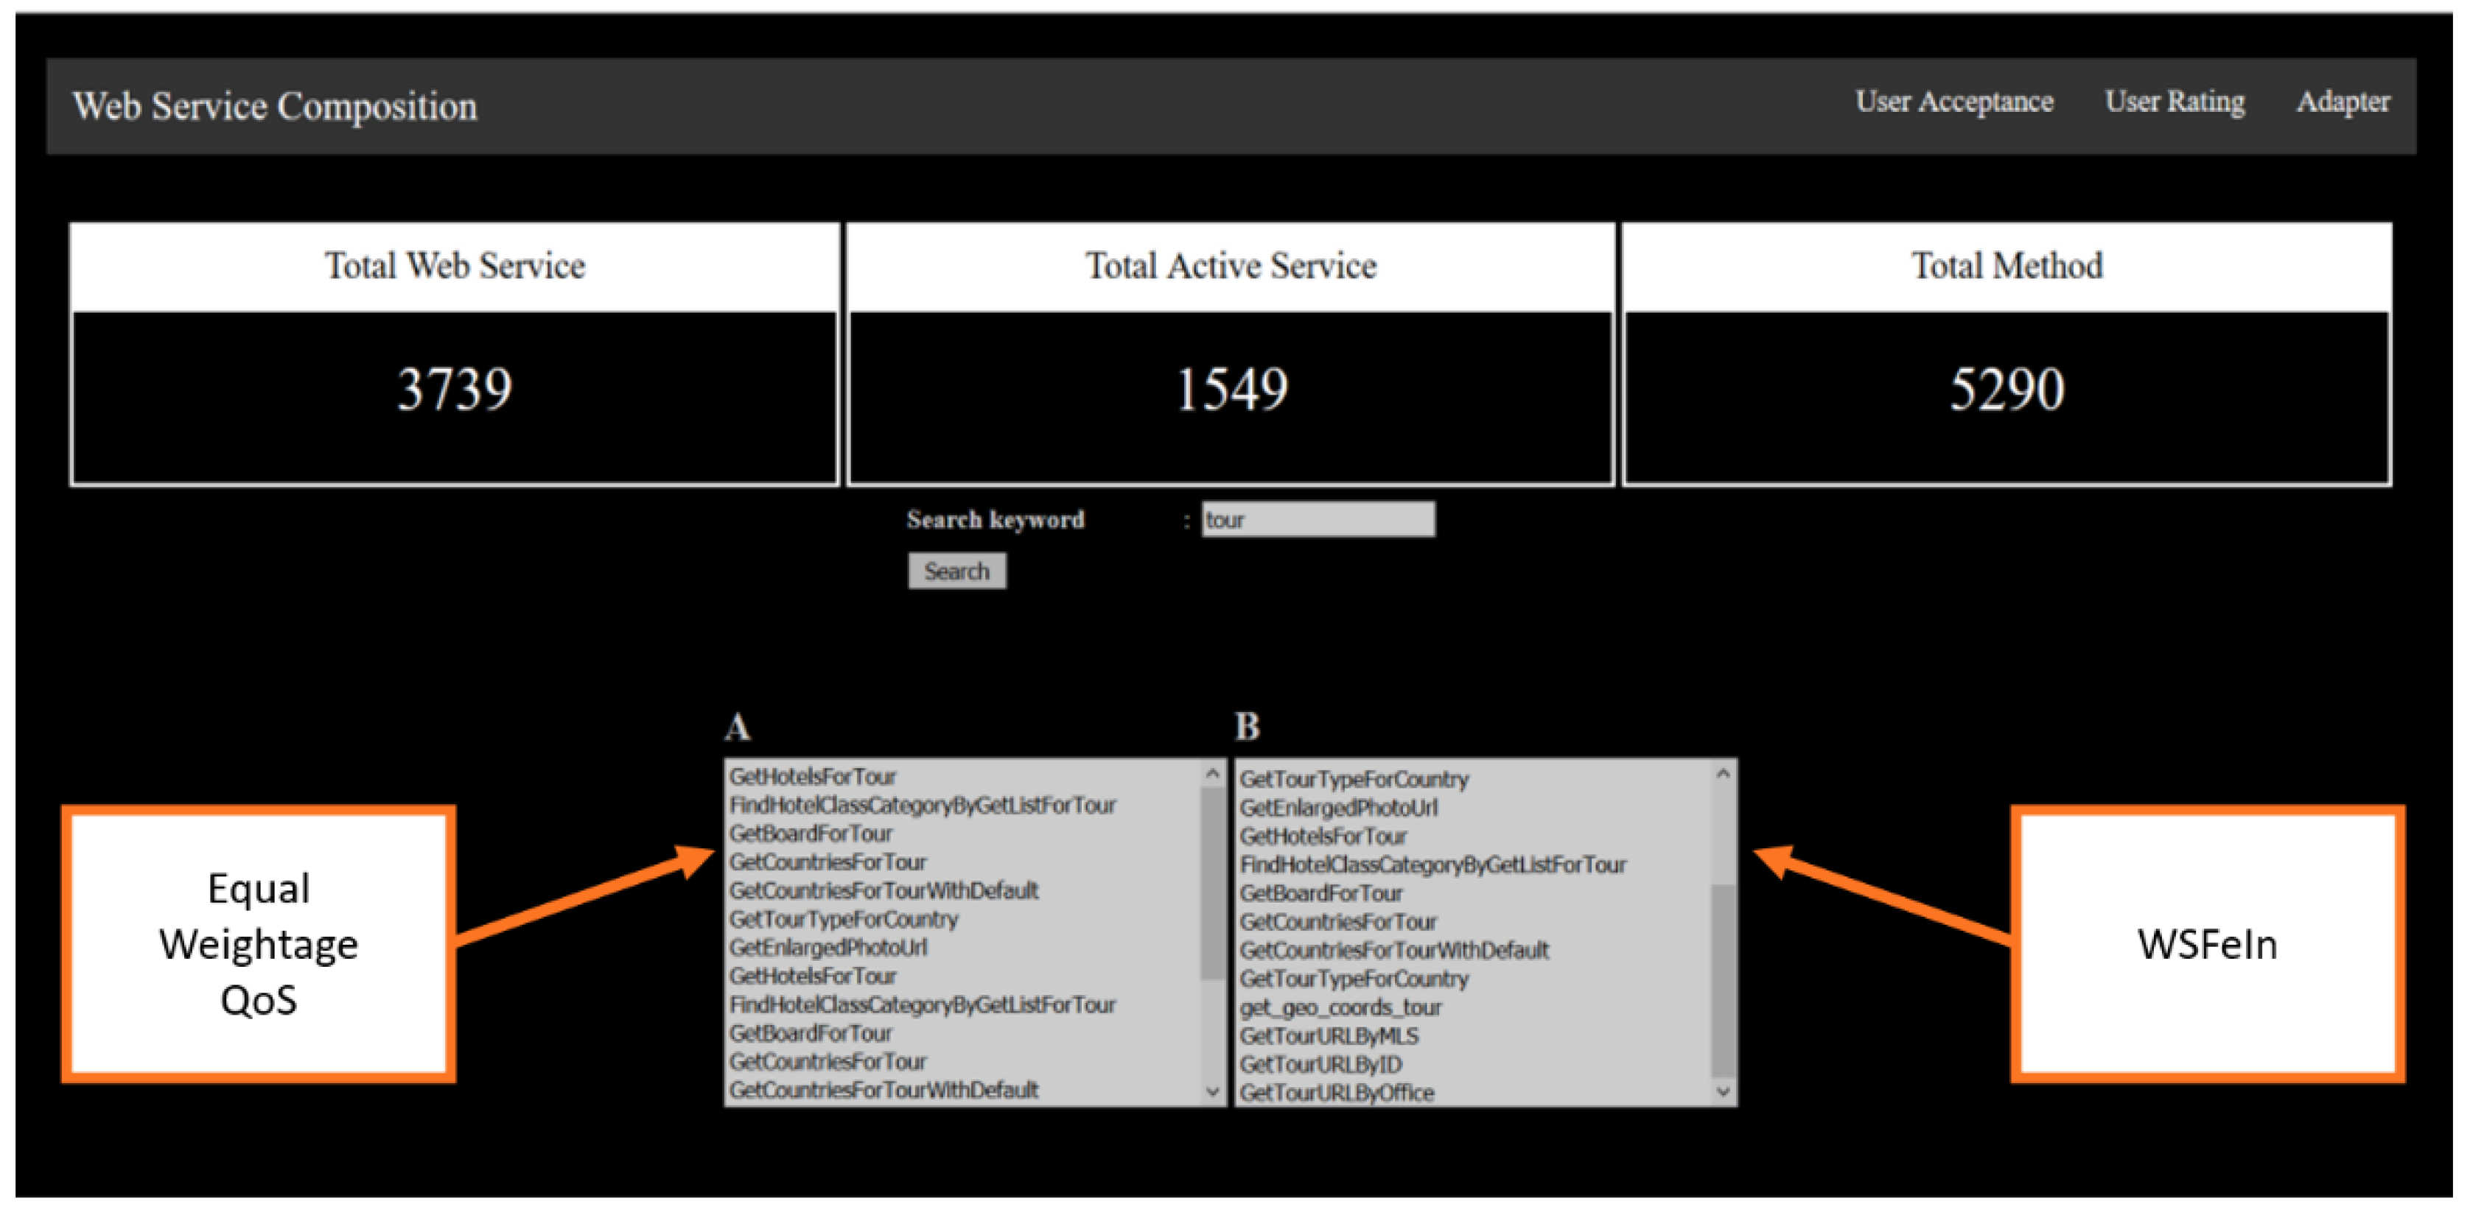Select GetTourTypeForCountry at top of list B
This screenshot has height=1215, width=2470.
pos(1353,779)
